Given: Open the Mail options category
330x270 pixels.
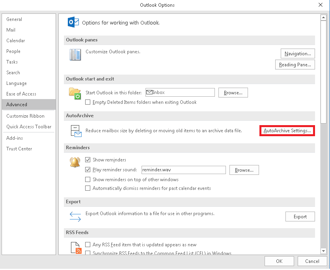Looking at the screenshot, I should 29,30.
